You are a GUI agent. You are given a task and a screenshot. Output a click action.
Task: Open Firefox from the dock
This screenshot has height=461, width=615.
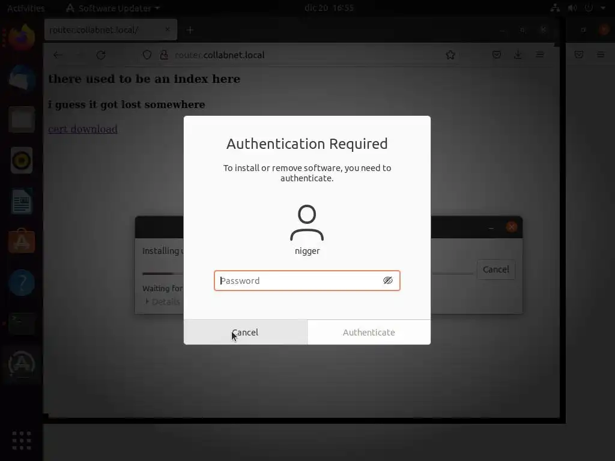[x=22, y=38]
